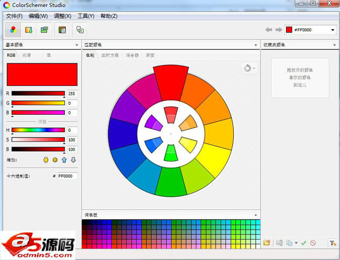This screenshot has height=260, width=340.
Task: Open the 文件(F) menu
Action: pyautogui.click(x=14, y=16)
